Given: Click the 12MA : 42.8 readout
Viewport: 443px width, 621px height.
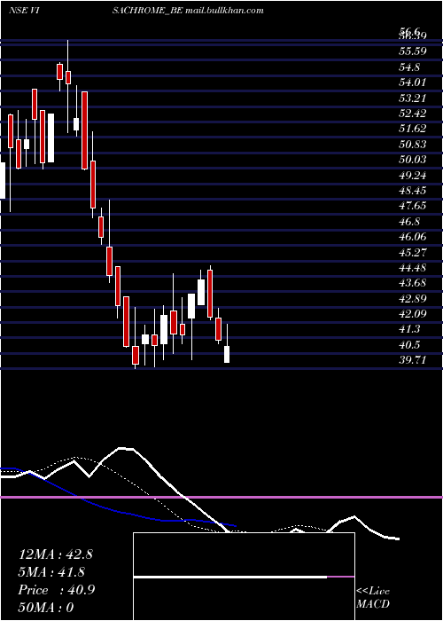Looking at the screenshot, I should point(56,554).
